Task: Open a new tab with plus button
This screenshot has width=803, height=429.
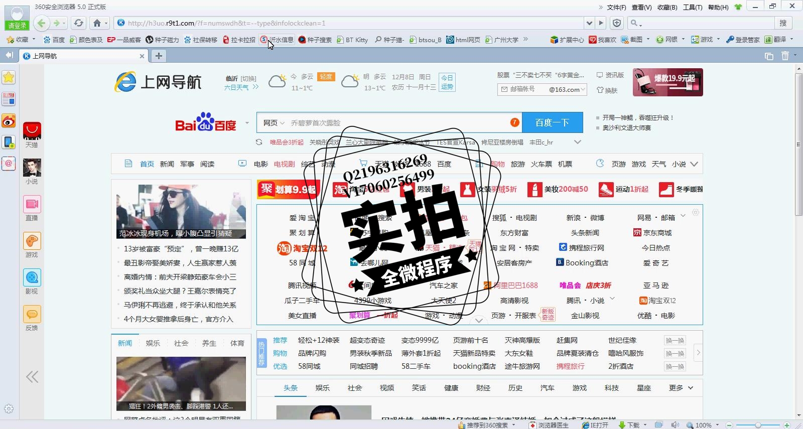Action: pyautogui.click(x=159, y=56)
